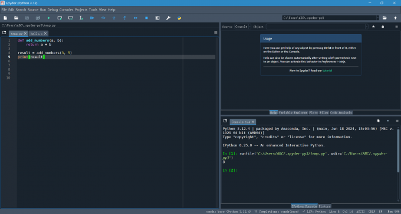
Task: Go to the parent directory arrow
Action: click(395, 18)
